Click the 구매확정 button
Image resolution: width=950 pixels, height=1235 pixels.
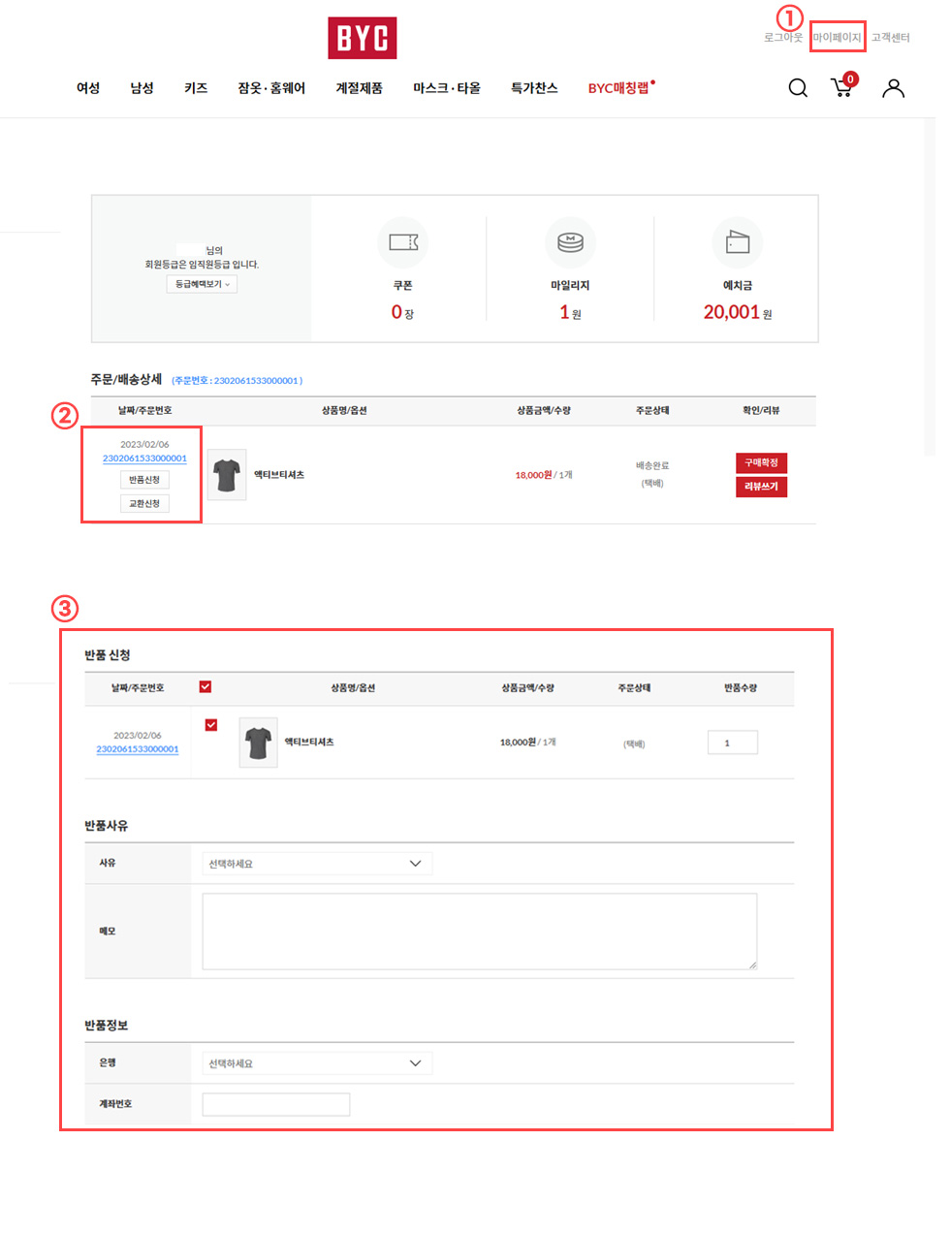tap(761, 463)
